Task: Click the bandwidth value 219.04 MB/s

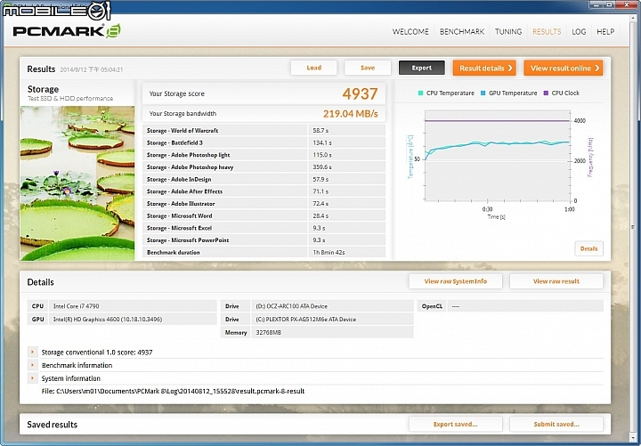Action: 351,114
